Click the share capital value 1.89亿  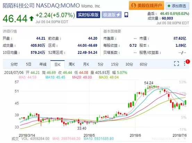(181, 46)
